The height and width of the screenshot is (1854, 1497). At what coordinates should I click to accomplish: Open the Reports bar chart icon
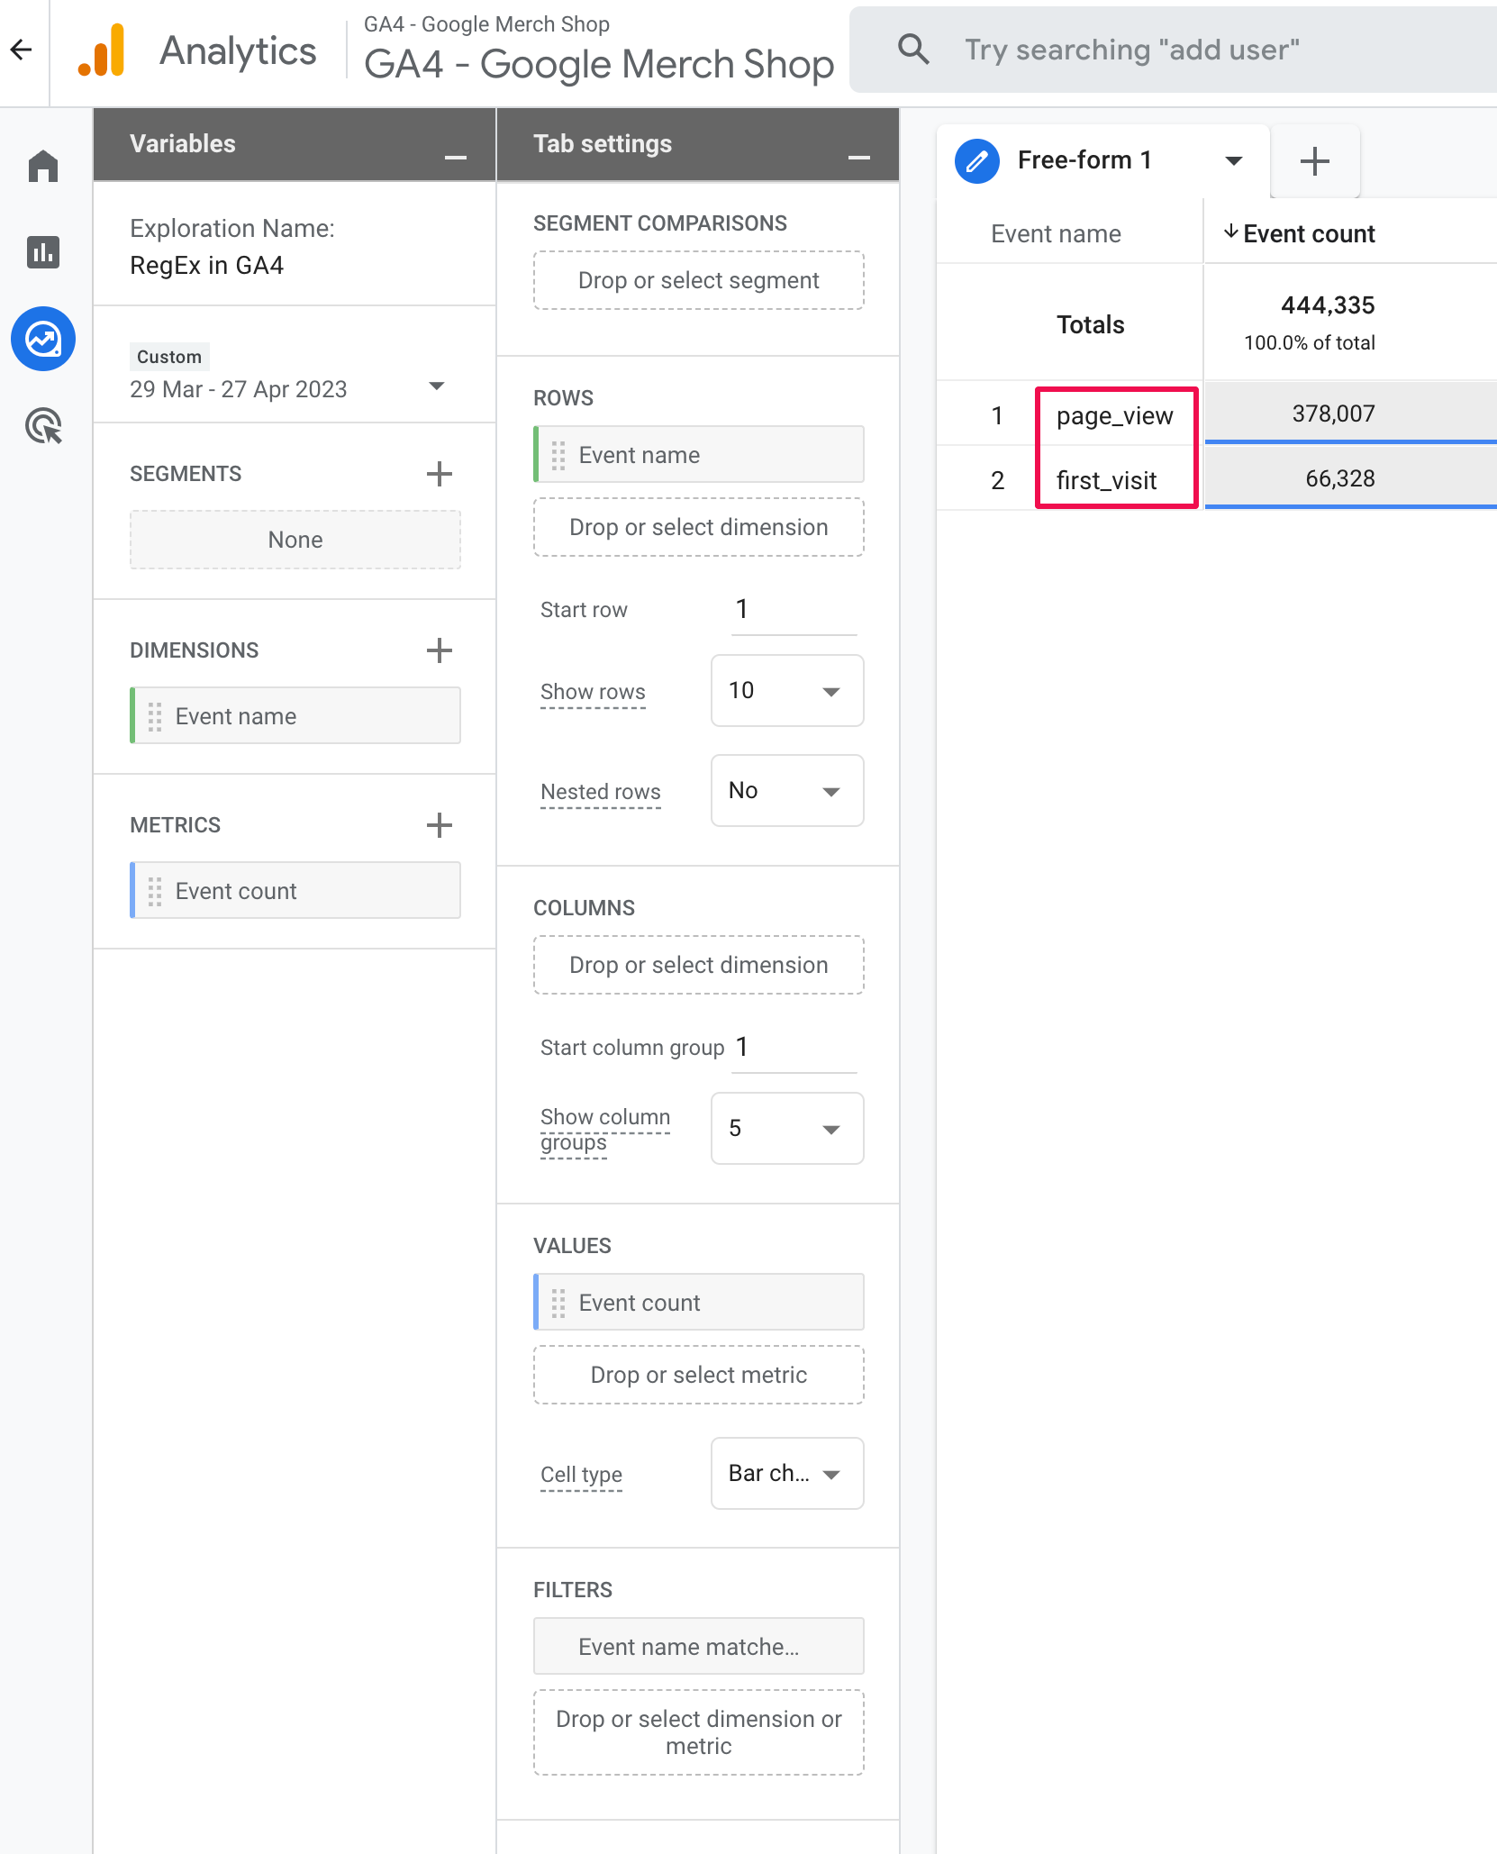(43, 252)
